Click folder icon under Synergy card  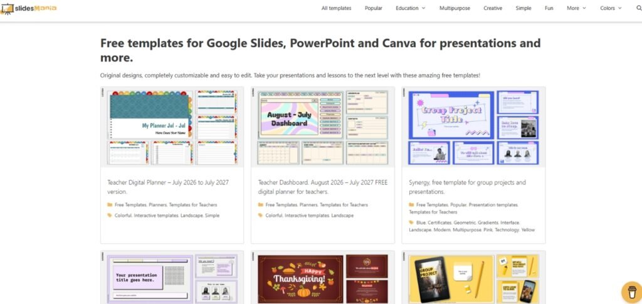point(411,204)
